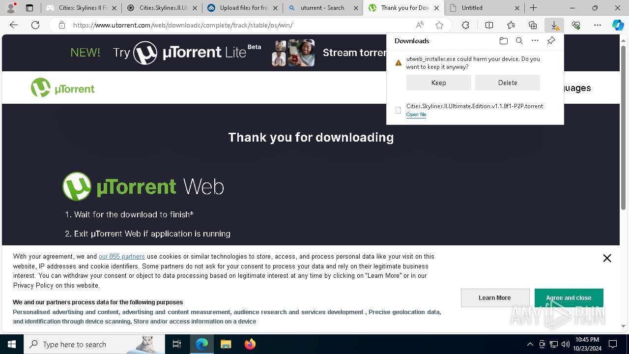The width and height of the screenshot is (629, 354).
Task: View site information lock icon
Action: tap(62, 25)
